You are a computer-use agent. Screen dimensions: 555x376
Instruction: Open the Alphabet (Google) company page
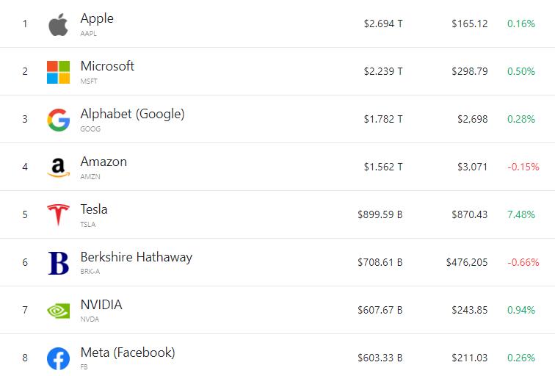click(132, 114)
